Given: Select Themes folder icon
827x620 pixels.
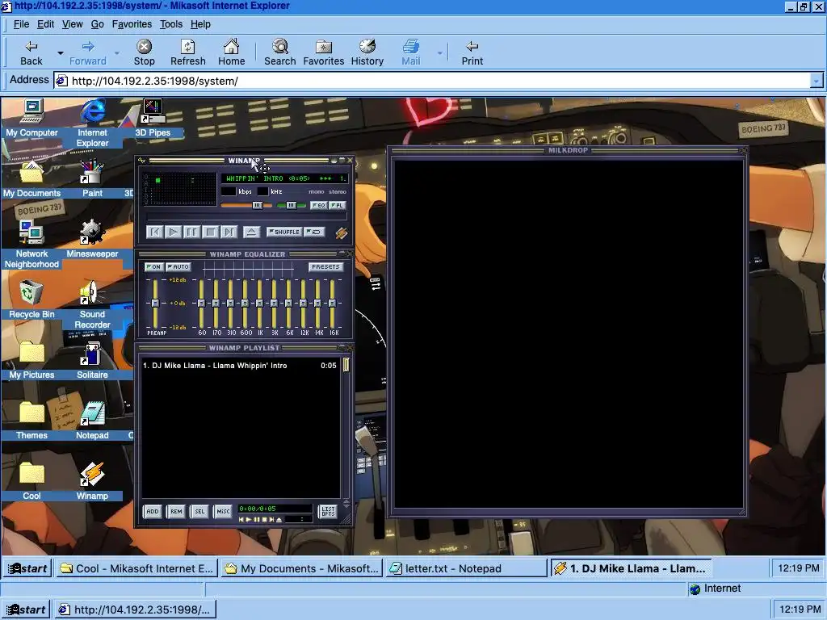Looking at the screenshot, I should pyautogui.click(x=31, y=421).
